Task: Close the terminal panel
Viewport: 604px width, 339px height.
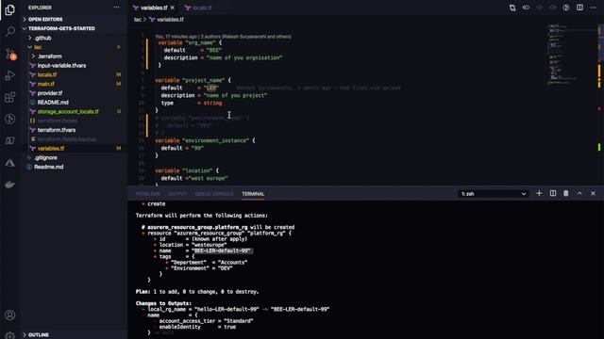Action: coord(594,193)
